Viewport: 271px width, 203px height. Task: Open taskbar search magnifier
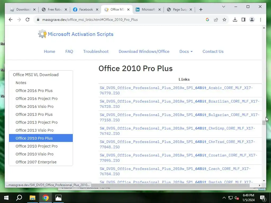click(19, 198)
